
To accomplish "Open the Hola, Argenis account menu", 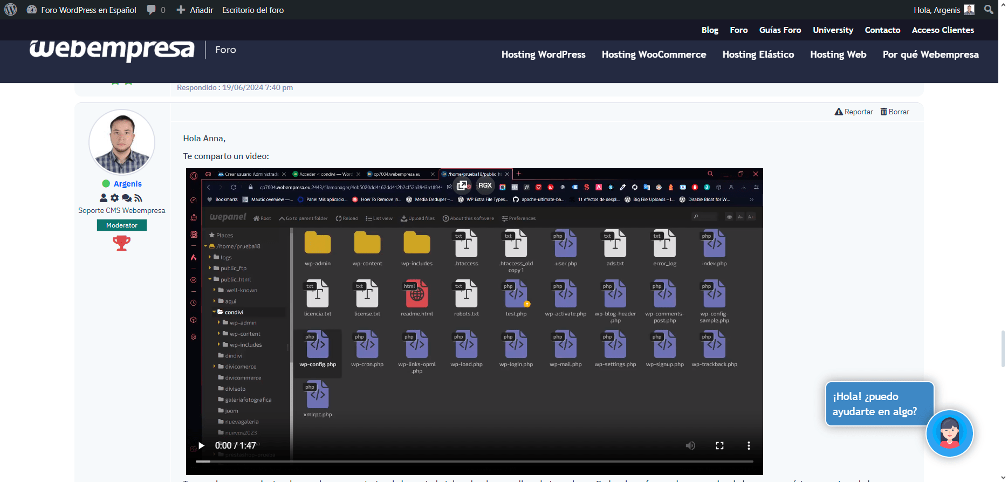I will pos(944,10).
